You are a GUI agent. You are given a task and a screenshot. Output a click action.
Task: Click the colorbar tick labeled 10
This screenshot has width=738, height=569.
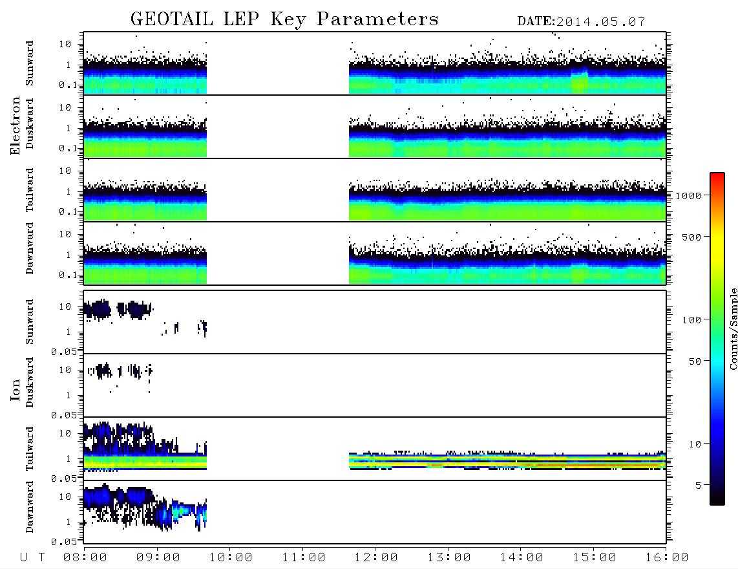(695, 444)
